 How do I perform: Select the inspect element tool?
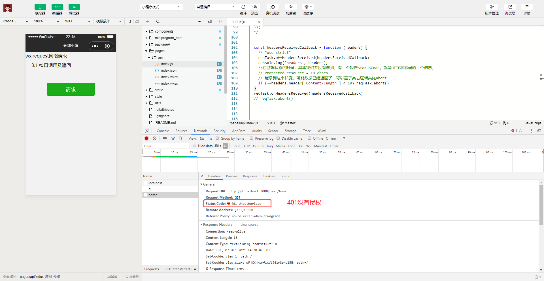click(x=147, y=131)
